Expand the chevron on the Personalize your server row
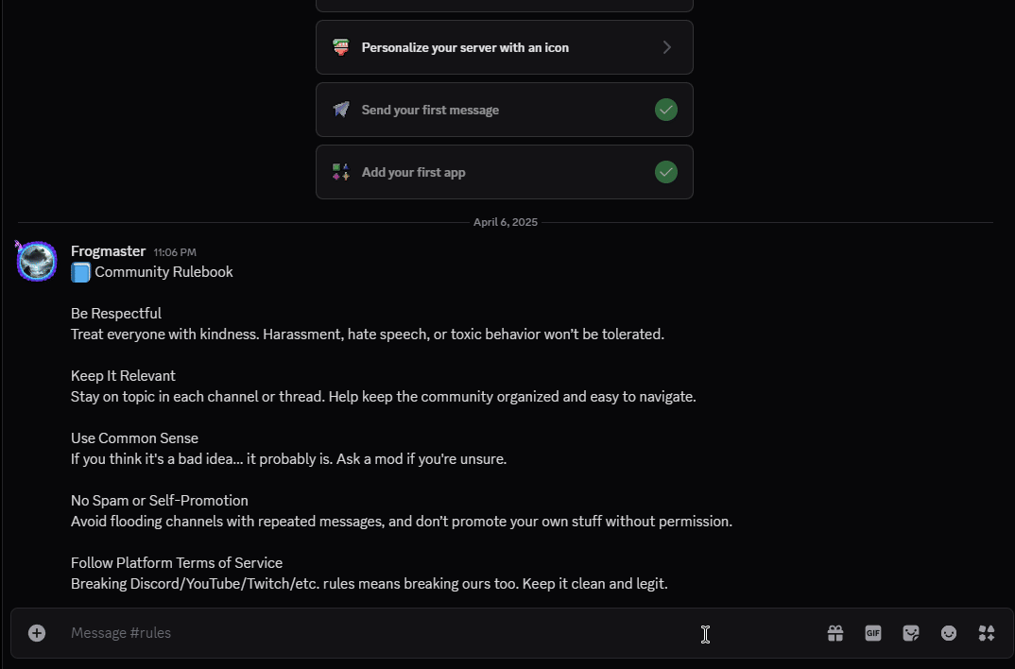This screenshot has width=1015, height=669. 667,47
